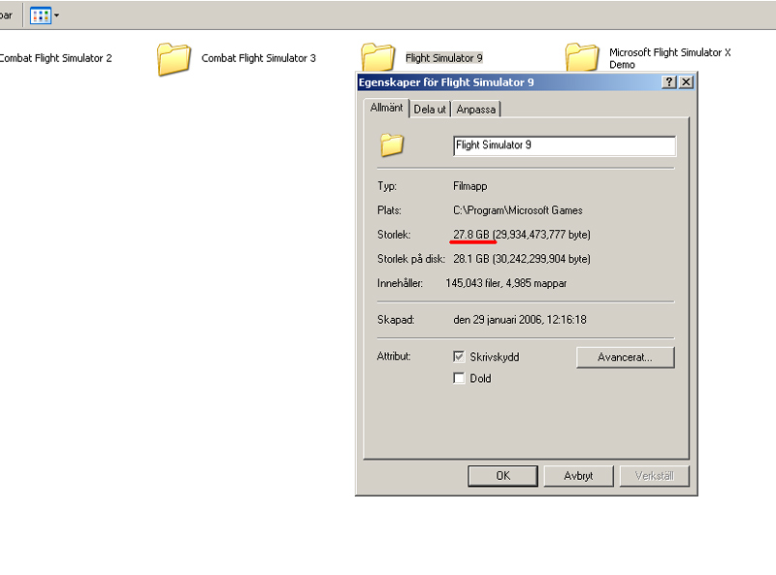Toggle the Skrivskydd checkbox
Image resolution: width=776 pixels, height=575 pixels.
tap(459, 357)
